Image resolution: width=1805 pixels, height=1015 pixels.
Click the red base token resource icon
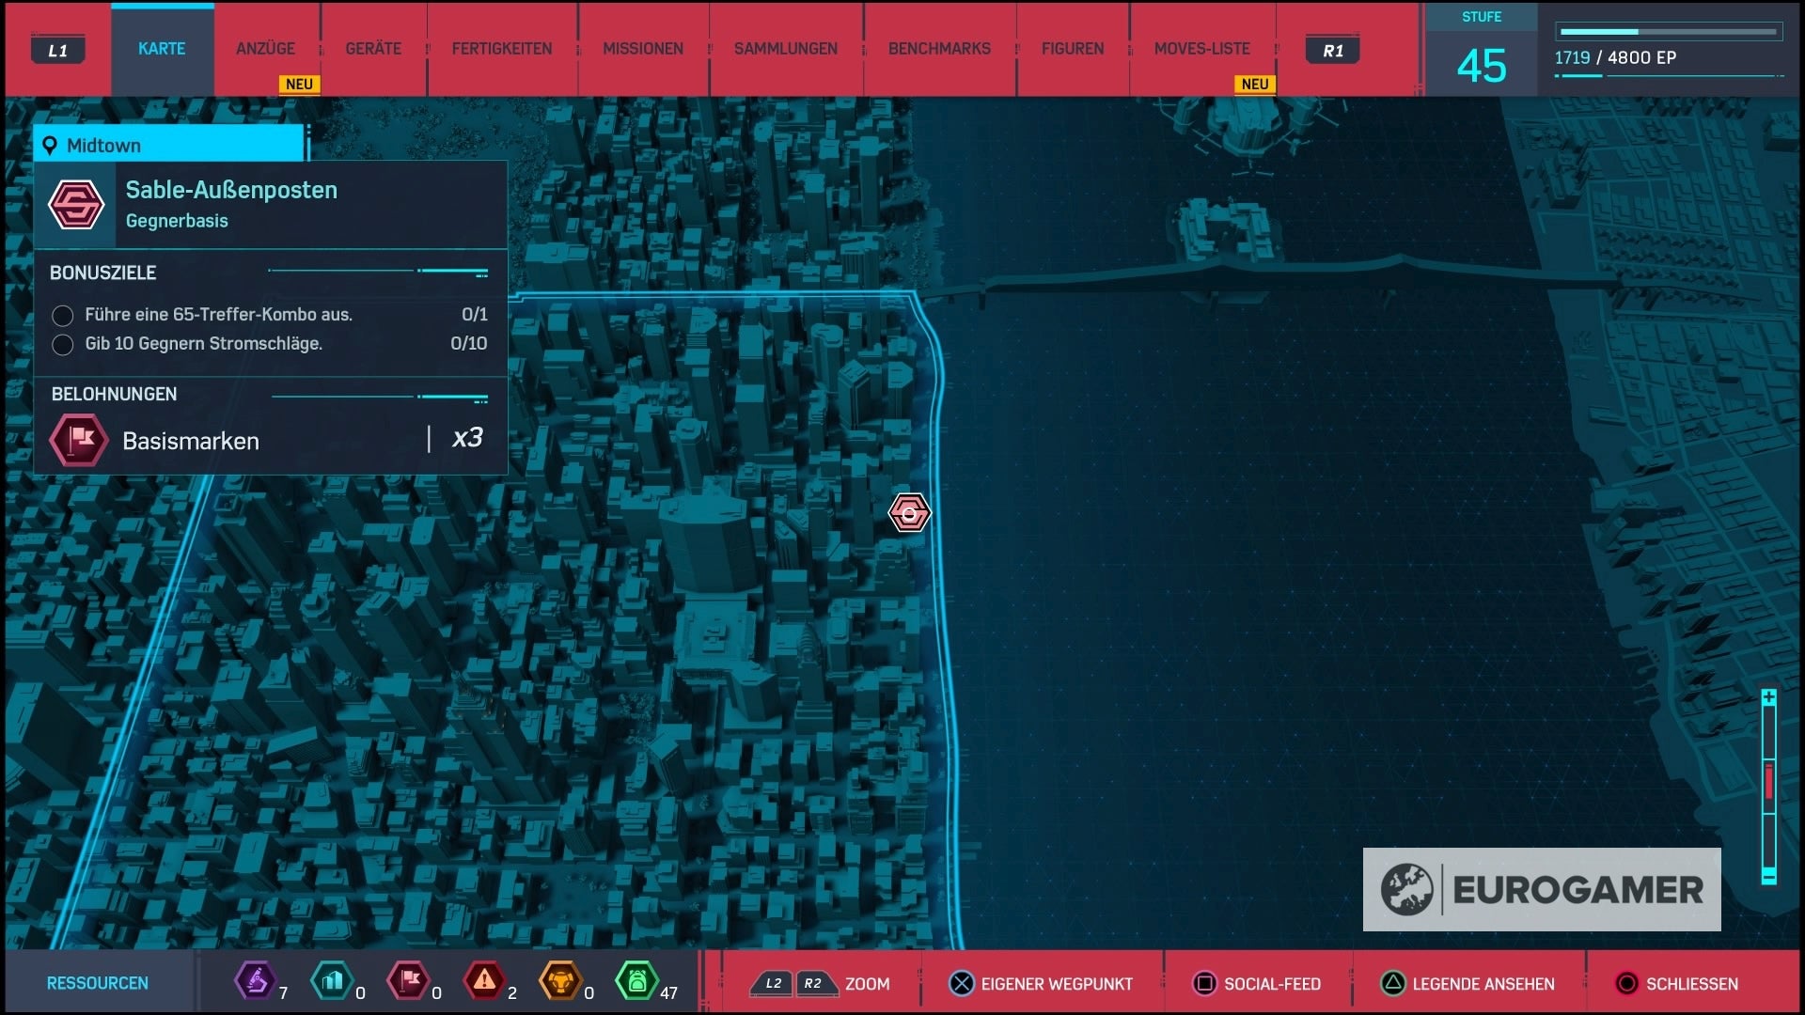409,981
